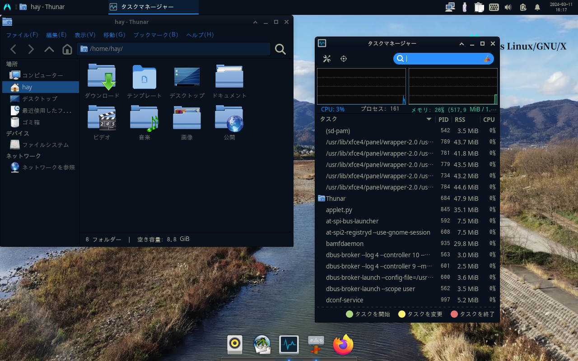Open the Task Manager settings wrench icon
The image size is (578, 361).
(x=327, y=59)
